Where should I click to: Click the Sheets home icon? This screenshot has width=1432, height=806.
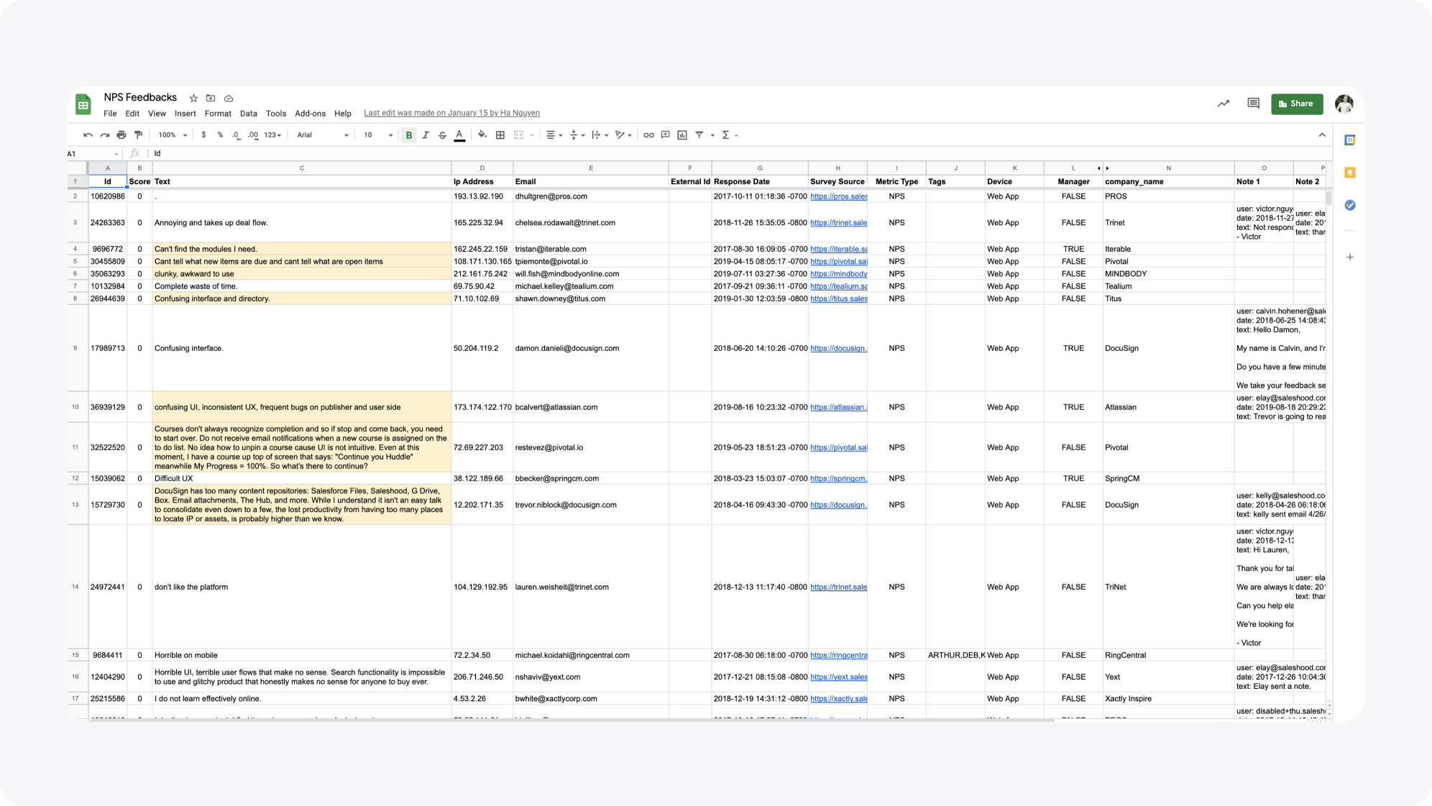click(83, 105)
